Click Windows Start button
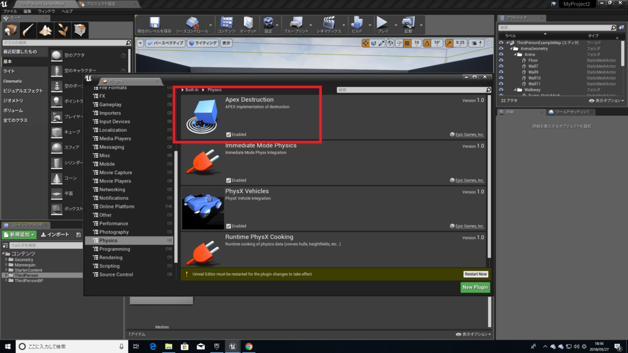This screenshot has height=353, width=628. tap(7, 347)
